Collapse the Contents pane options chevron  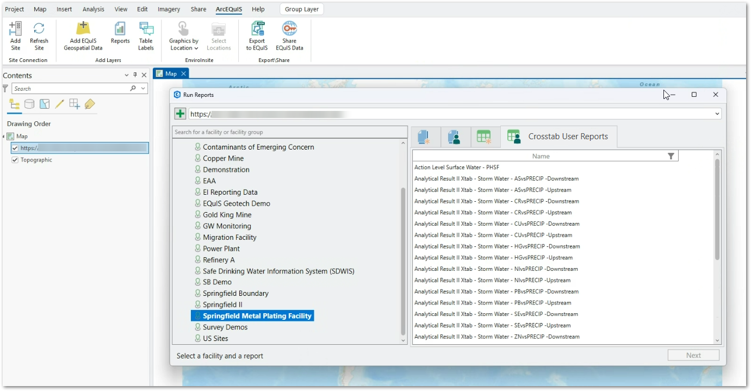126,75
